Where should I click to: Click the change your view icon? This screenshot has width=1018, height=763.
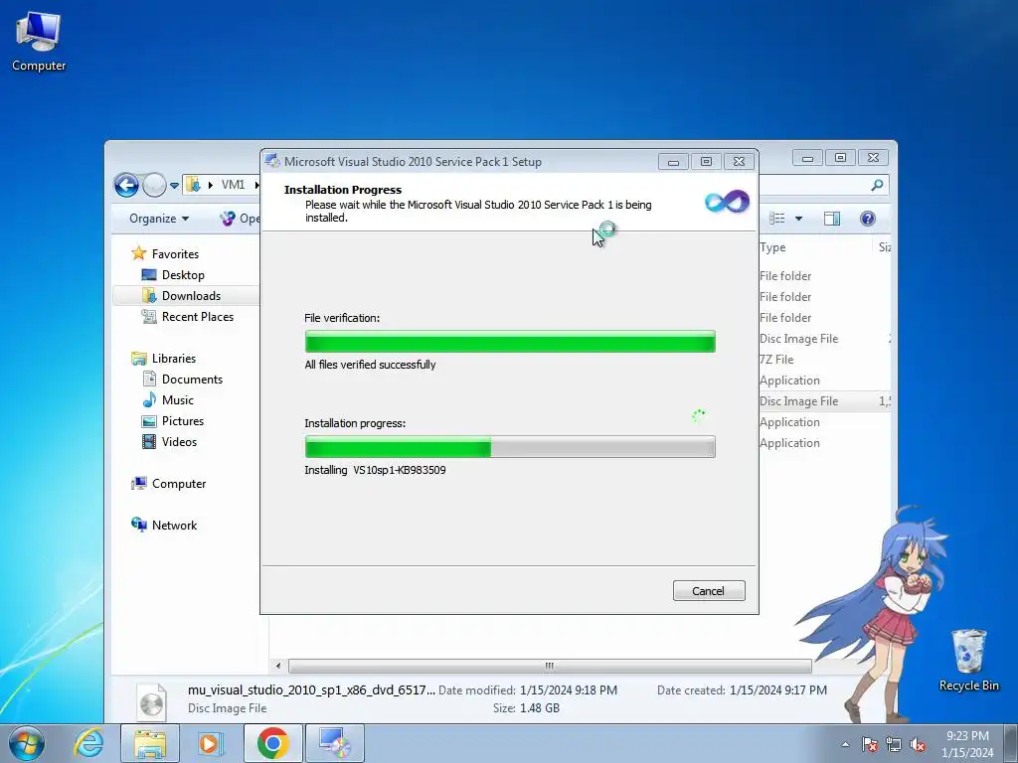(776, 219)
